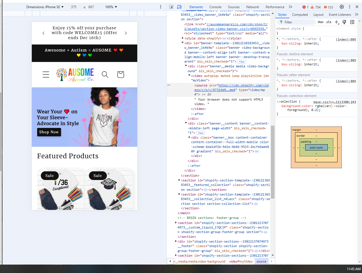Click the red error count badge
This screenshot has width=362, height=273.
coord(305,7)
